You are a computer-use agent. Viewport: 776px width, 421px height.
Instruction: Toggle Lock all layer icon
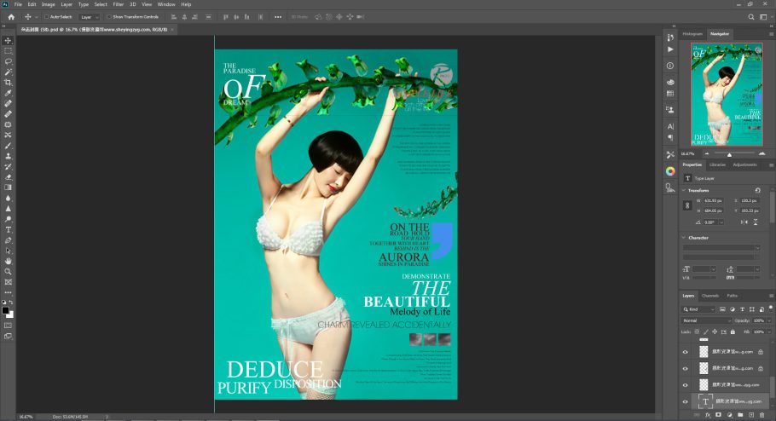click(x=733, y=332)
